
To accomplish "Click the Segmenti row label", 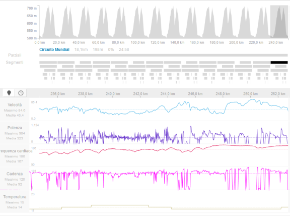I will 15,62.
